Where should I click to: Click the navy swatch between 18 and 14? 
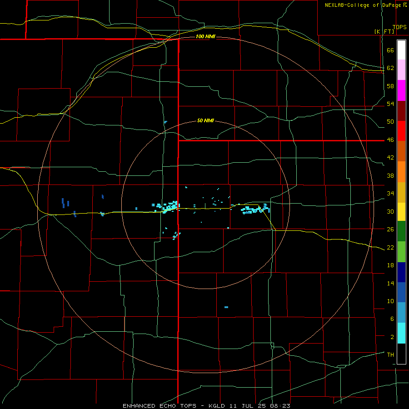(x=401, y=272)
